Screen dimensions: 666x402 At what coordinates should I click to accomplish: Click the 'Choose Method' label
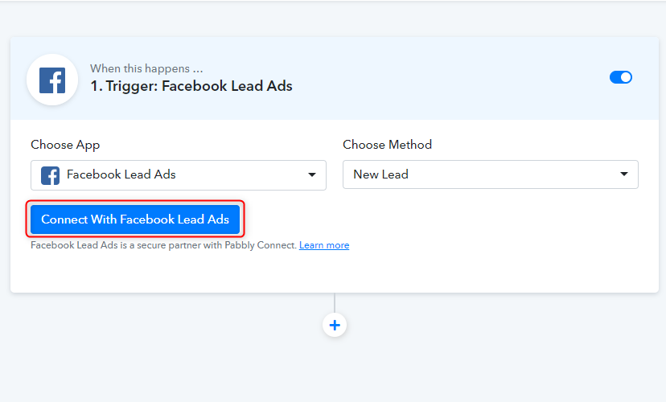click(388, 145)
